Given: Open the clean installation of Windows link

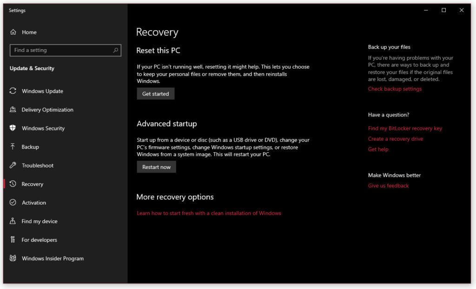Looking at the screenshot, I should (x=209, y=213).
